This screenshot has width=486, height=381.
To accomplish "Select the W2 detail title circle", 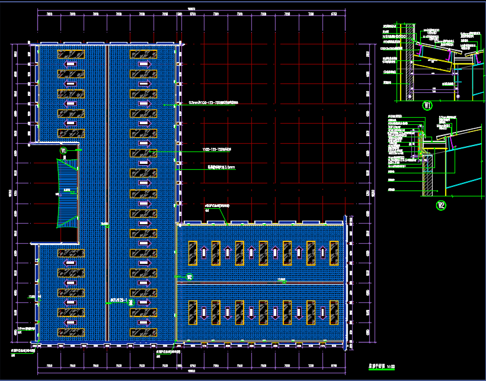I will tap(441, 205).
